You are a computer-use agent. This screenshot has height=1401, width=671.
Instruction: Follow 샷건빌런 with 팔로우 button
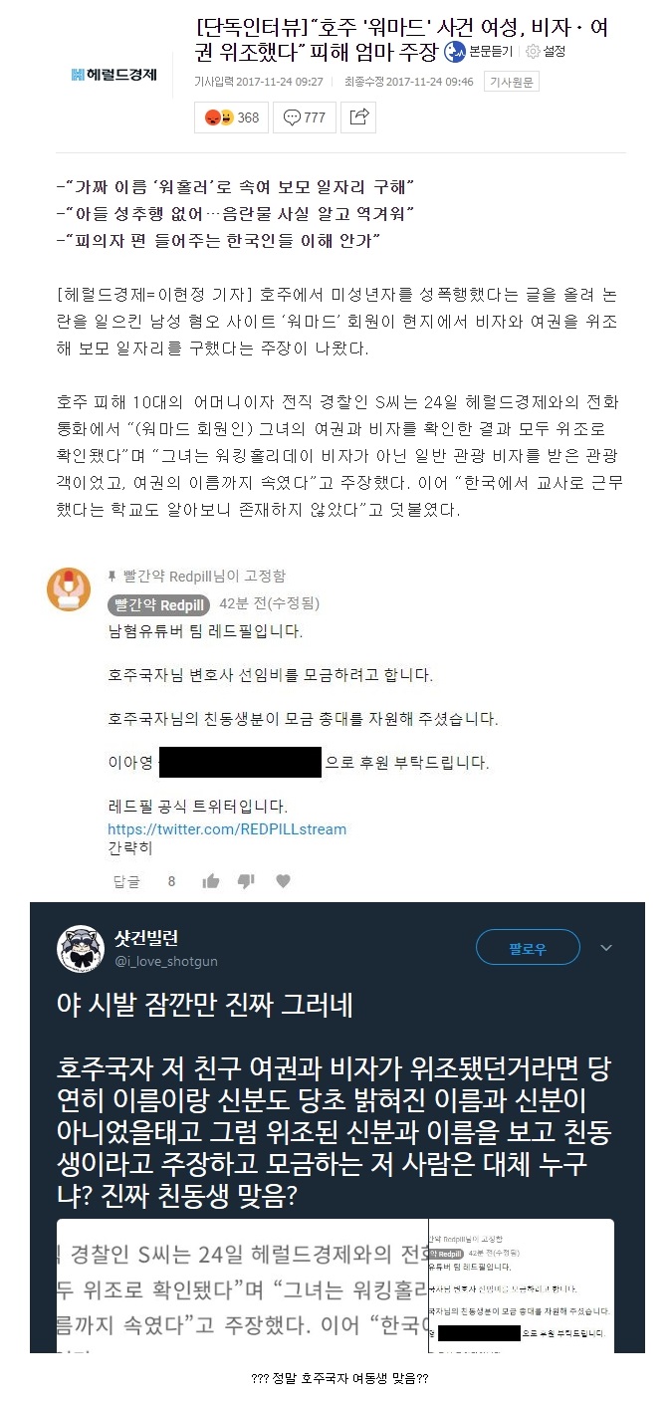(528, 948)
